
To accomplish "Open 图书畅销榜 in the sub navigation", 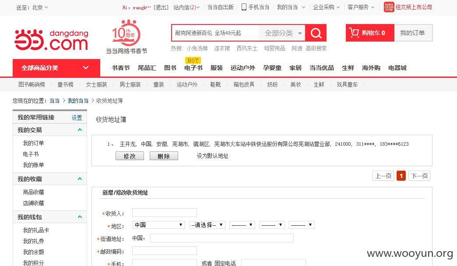I will (x=32, y=84).
